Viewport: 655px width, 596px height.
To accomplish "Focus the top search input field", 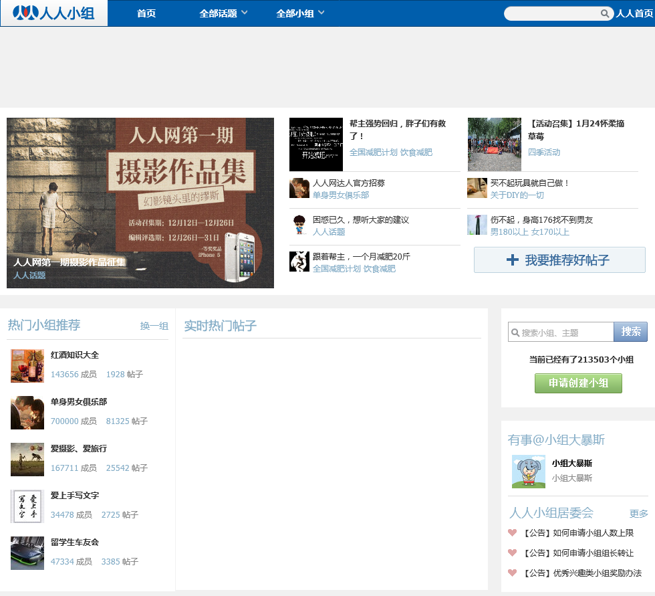I will click(x=552, y=13).
